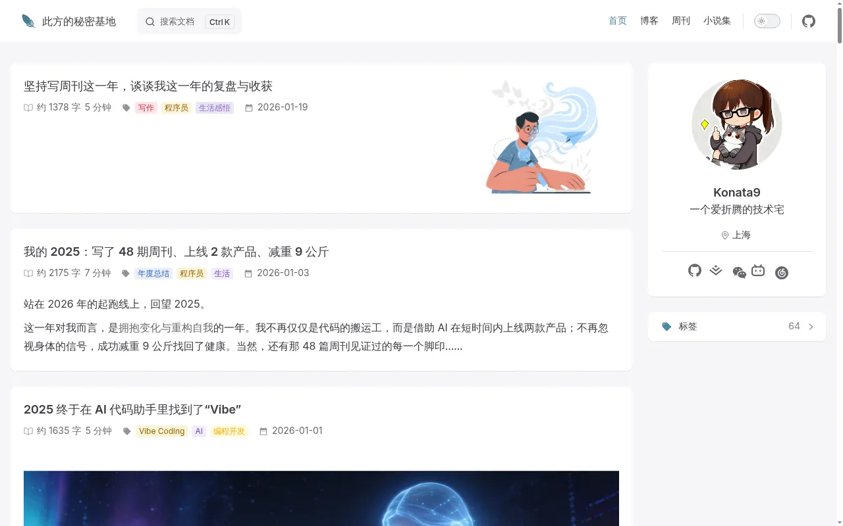Open the GitHub icon in the top navbar
The image size is (843, 526).
(x=809, y=21)
